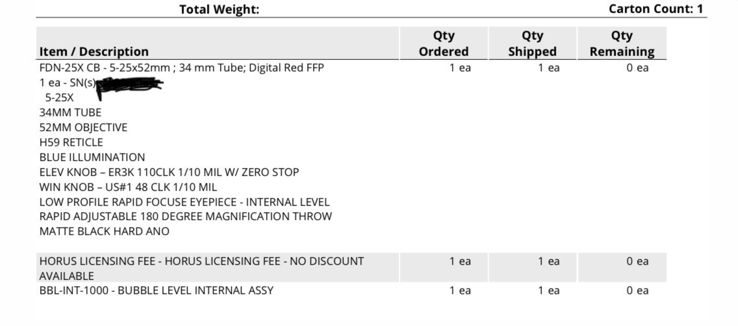The width and height of the screenshot is (738, 326).
Task: Click Qty Remaining value for BBL-INT-1000
Action: 637,290
